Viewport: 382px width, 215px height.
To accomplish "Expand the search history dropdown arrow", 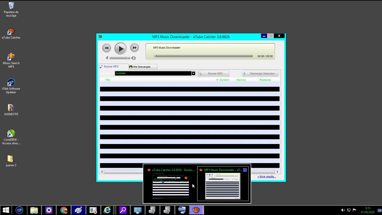I will (x=193, y=73).
